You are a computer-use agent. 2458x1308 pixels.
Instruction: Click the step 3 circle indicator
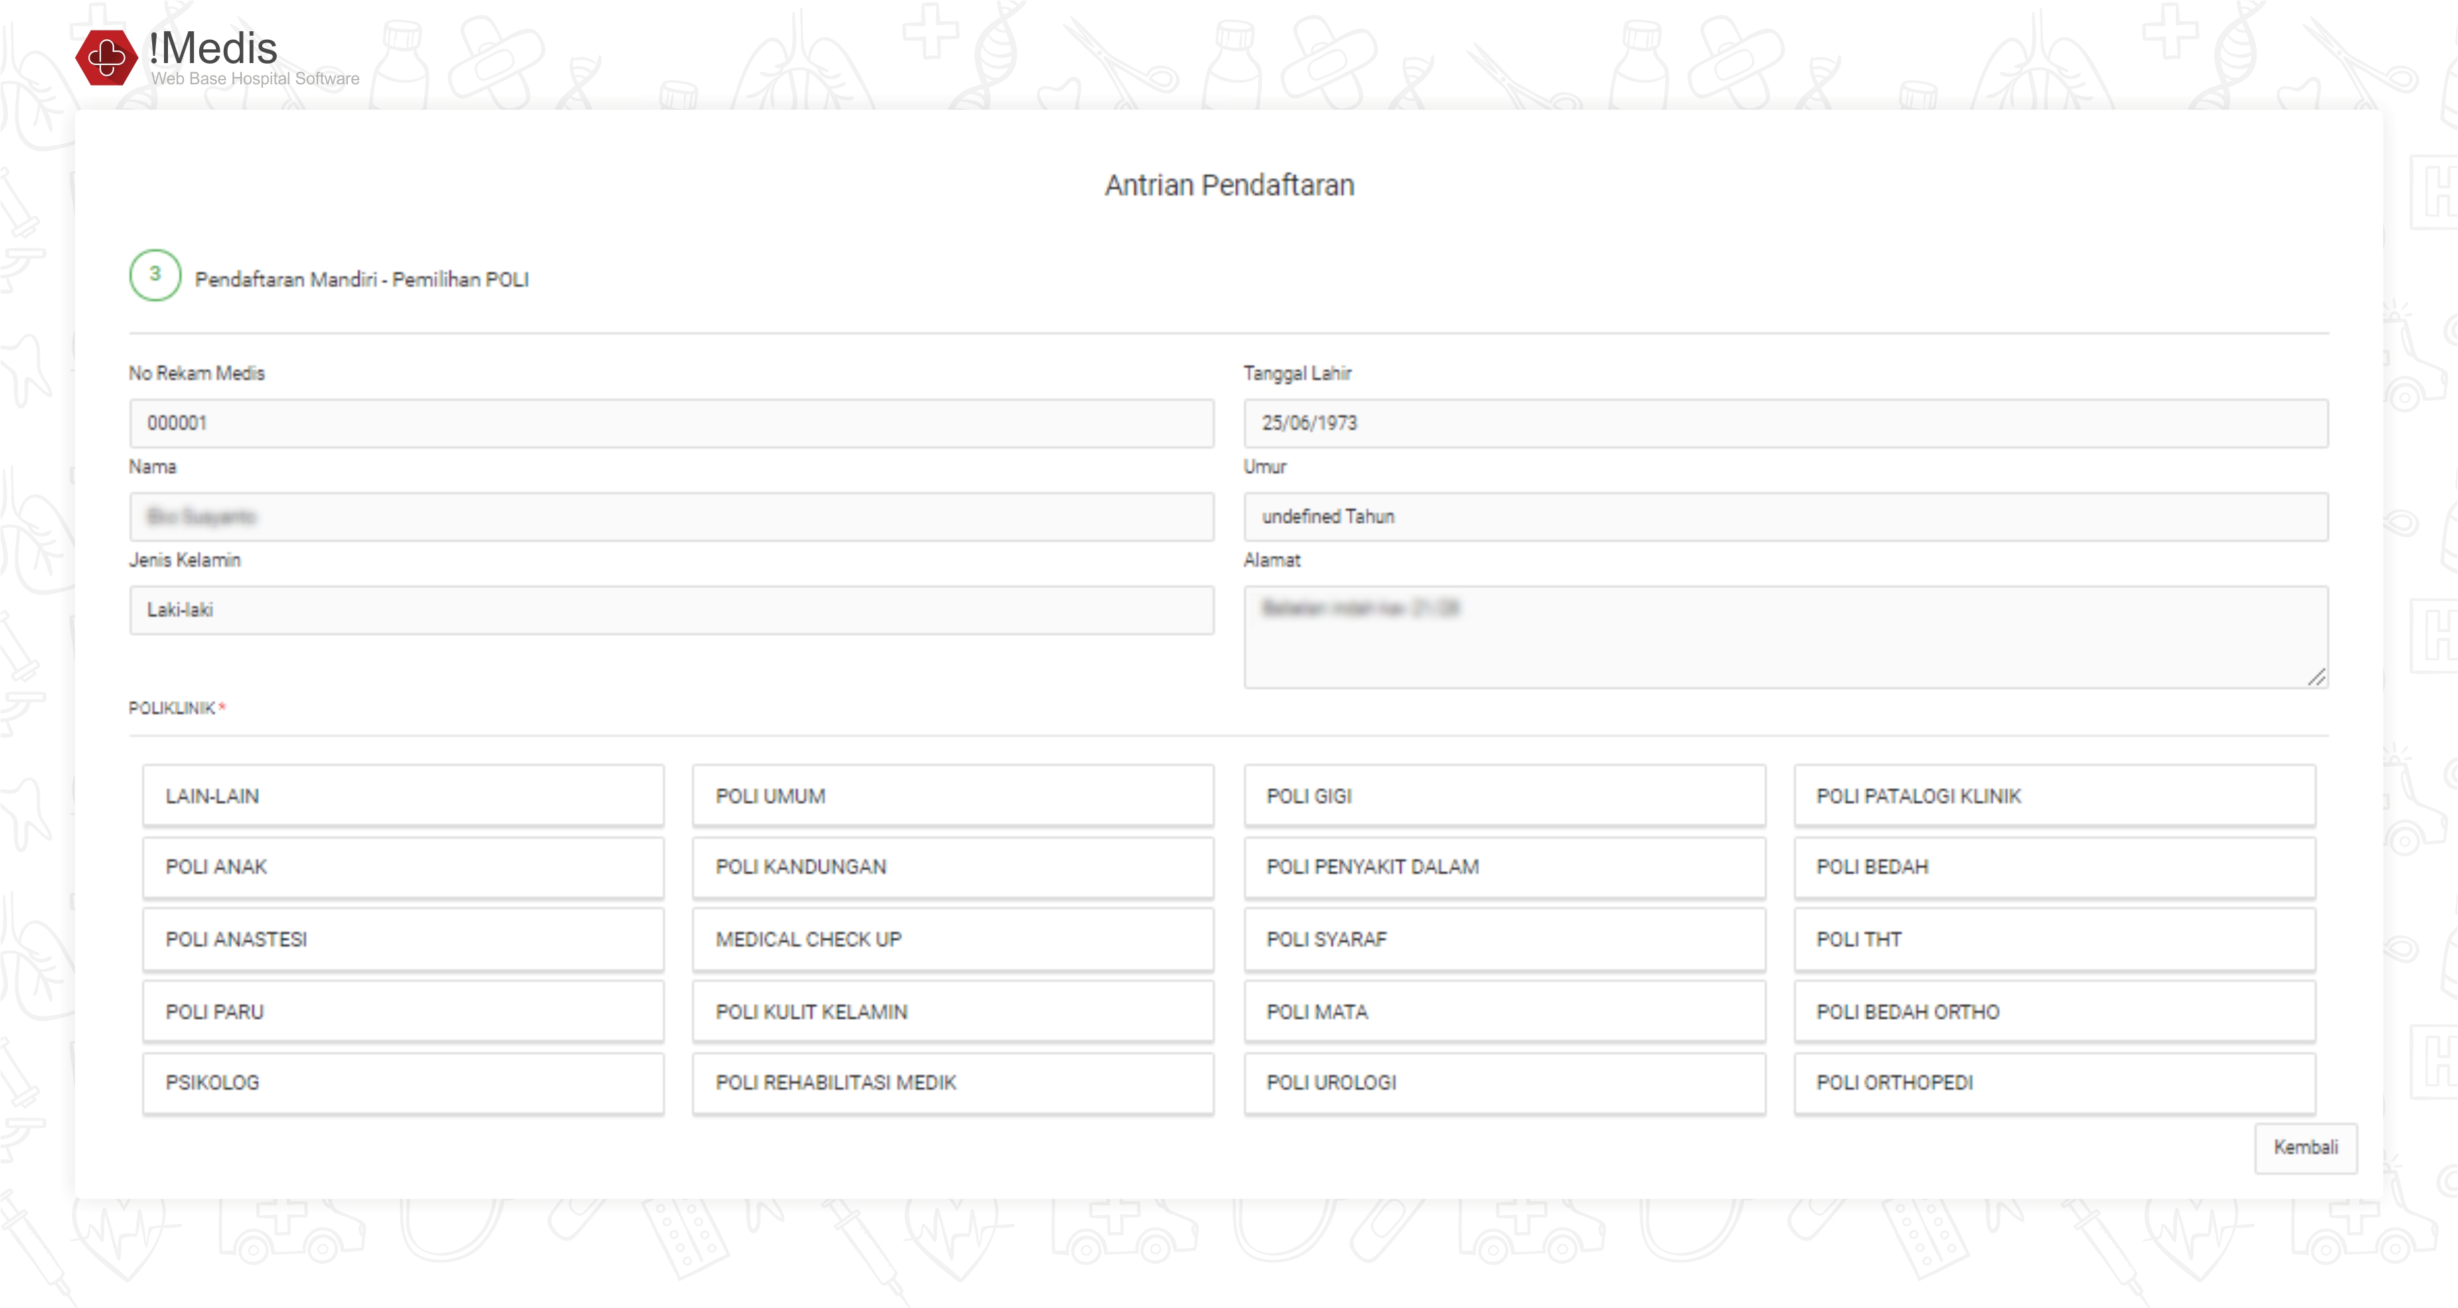click(x=155, y=275)
